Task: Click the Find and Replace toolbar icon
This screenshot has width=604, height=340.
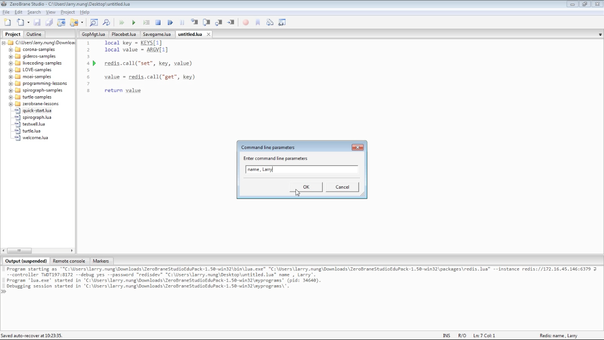Action: [106, 22]
